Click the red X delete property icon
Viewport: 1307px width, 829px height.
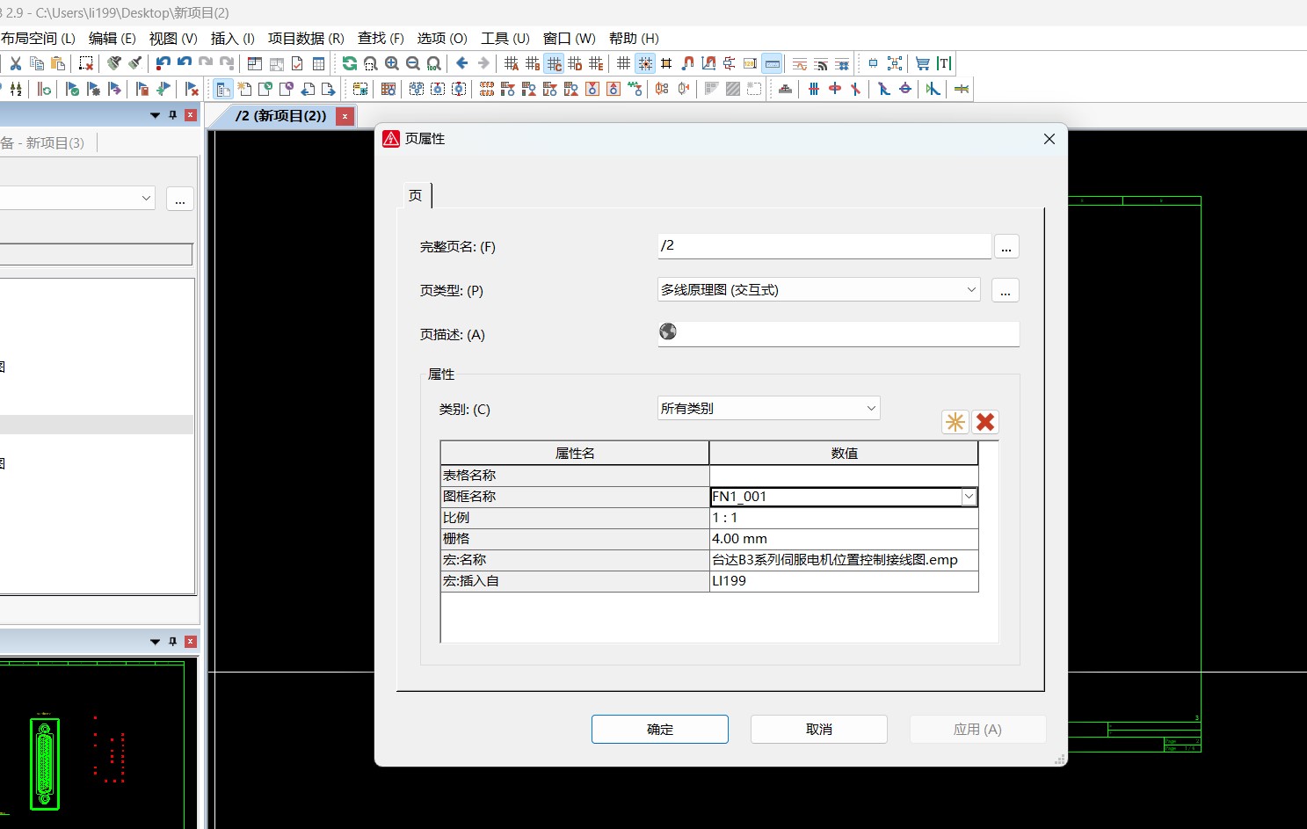click(985, 422)
